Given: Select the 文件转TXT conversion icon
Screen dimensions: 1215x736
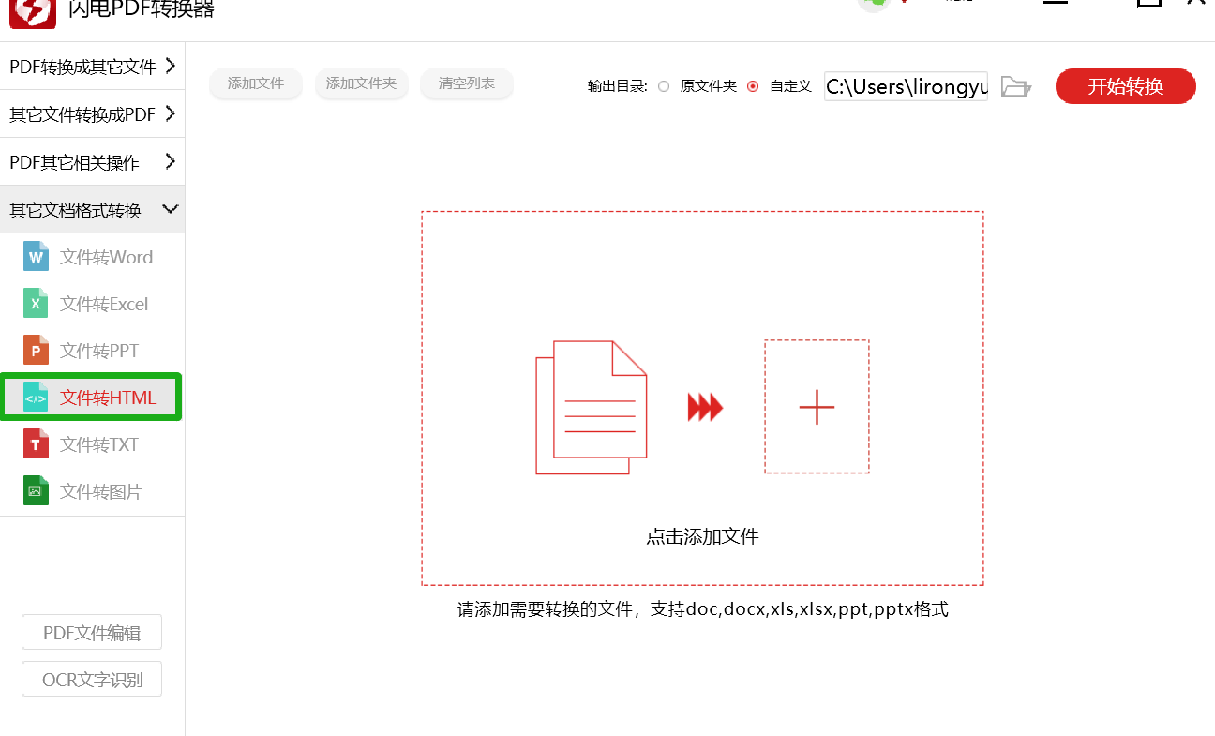Looking at the screenshot, I should 35,443.
